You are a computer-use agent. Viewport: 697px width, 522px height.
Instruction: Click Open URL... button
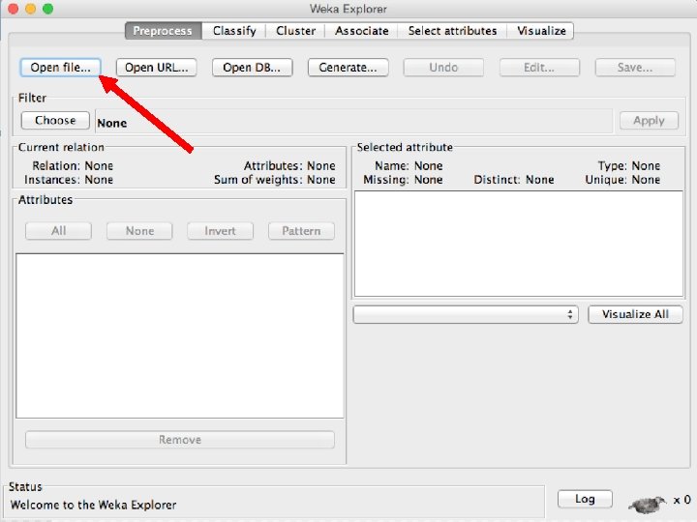157,68
